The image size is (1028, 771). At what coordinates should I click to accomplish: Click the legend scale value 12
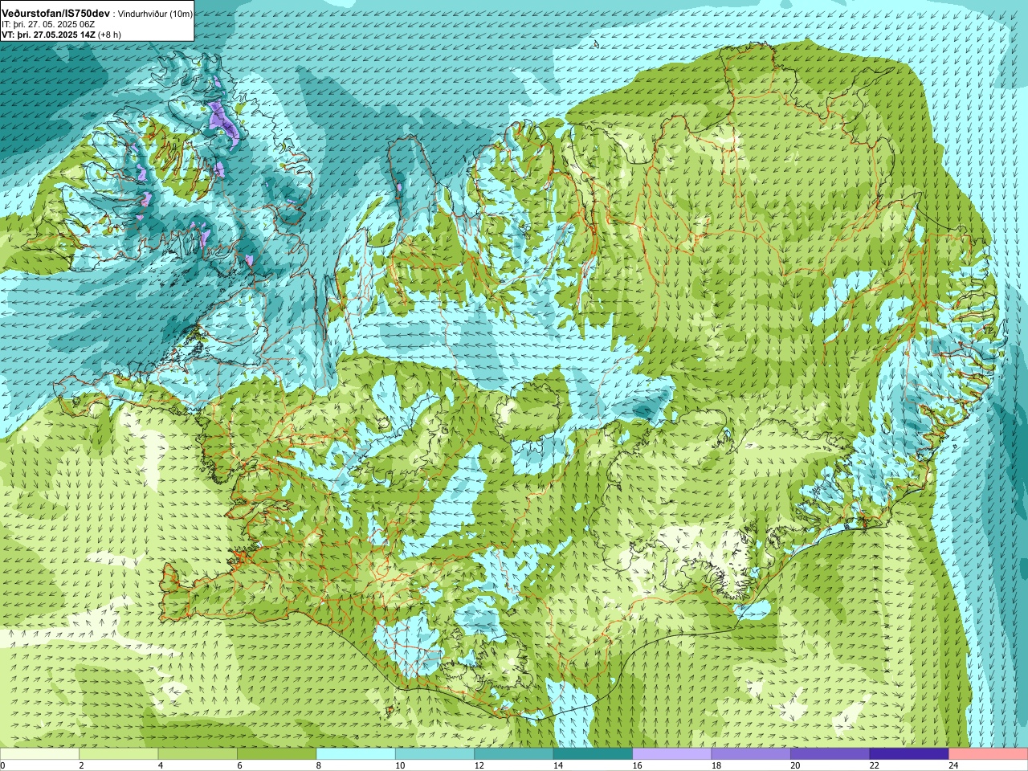tap(479, 765)
